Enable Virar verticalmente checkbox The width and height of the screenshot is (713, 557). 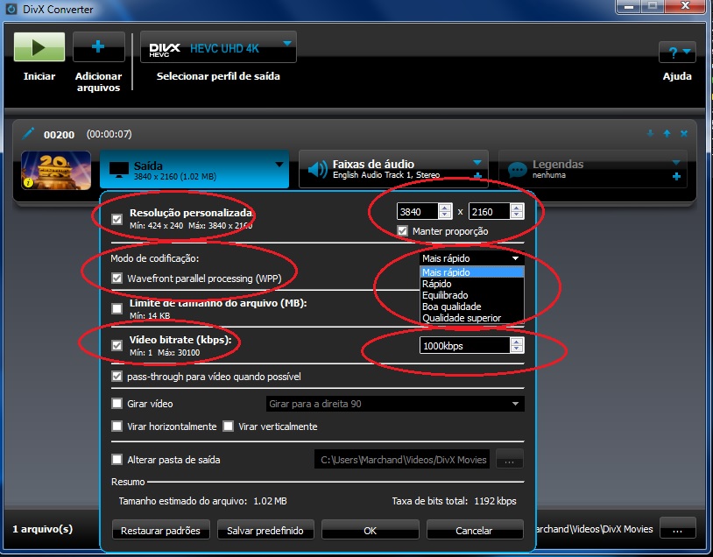click(x=229, y=426)
